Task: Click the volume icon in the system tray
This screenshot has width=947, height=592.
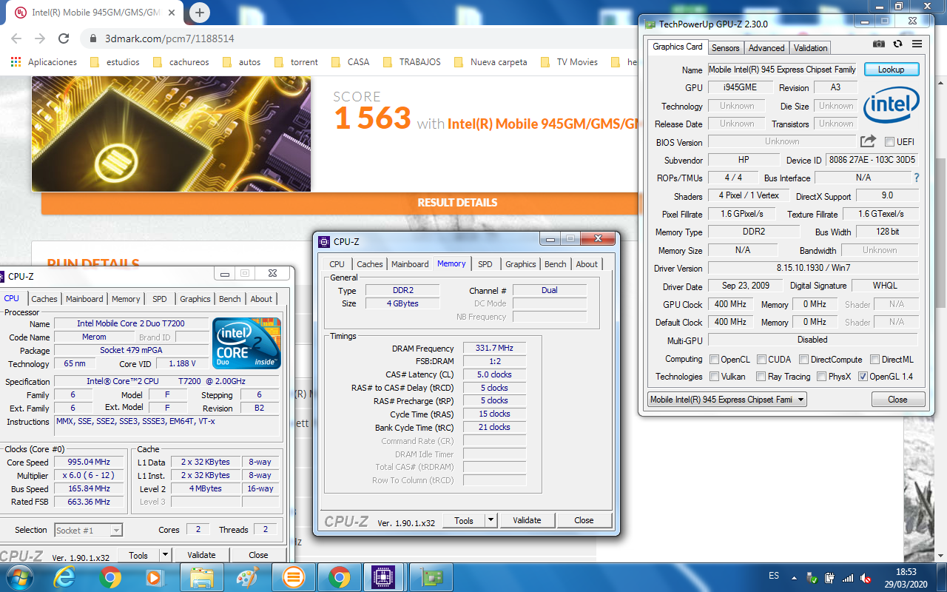Action: coord(867,577)
